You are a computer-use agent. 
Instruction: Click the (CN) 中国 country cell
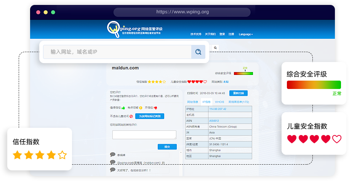230,138
